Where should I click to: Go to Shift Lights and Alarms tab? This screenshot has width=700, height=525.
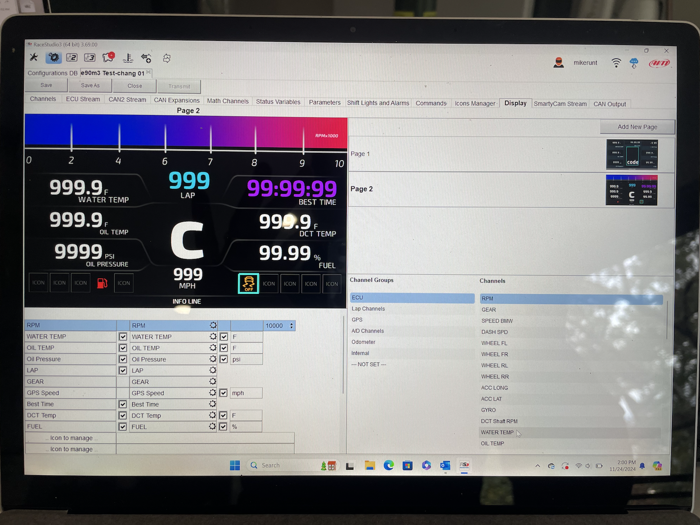click(x=378, y=102)
